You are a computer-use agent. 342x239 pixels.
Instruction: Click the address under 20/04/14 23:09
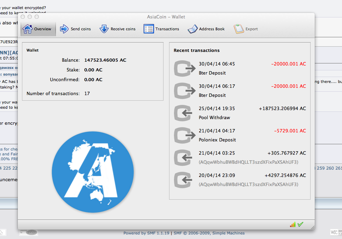[248, 184]
